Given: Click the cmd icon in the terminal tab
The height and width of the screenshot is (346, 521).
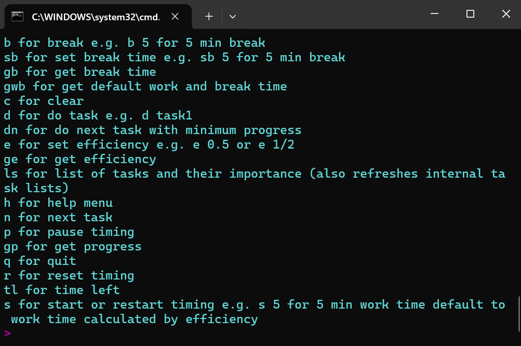Looking at the screenshot, I should pyautogui.click(x=17, y=16).
